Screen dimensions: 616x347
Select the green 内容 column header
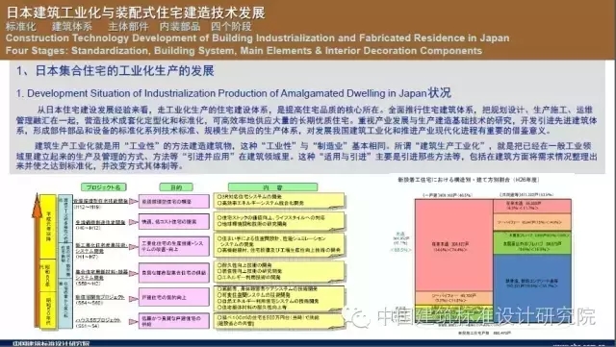272,187
